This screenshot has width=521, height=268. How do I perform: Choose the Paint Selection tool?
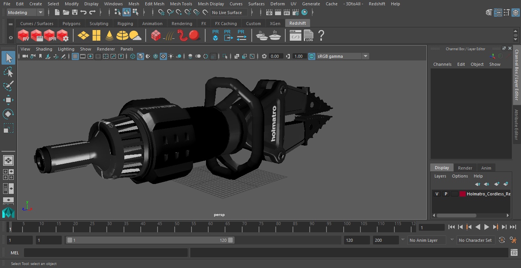(x=8, y=86)
